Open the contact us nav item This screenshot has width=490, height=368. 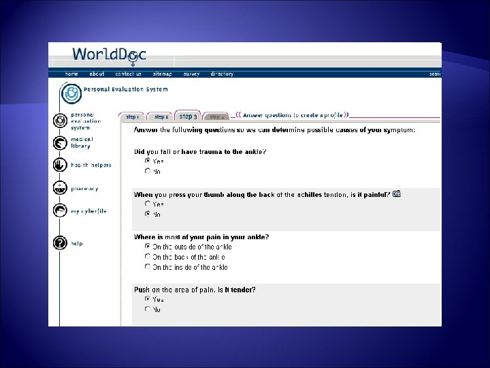[x=128, y=74]
